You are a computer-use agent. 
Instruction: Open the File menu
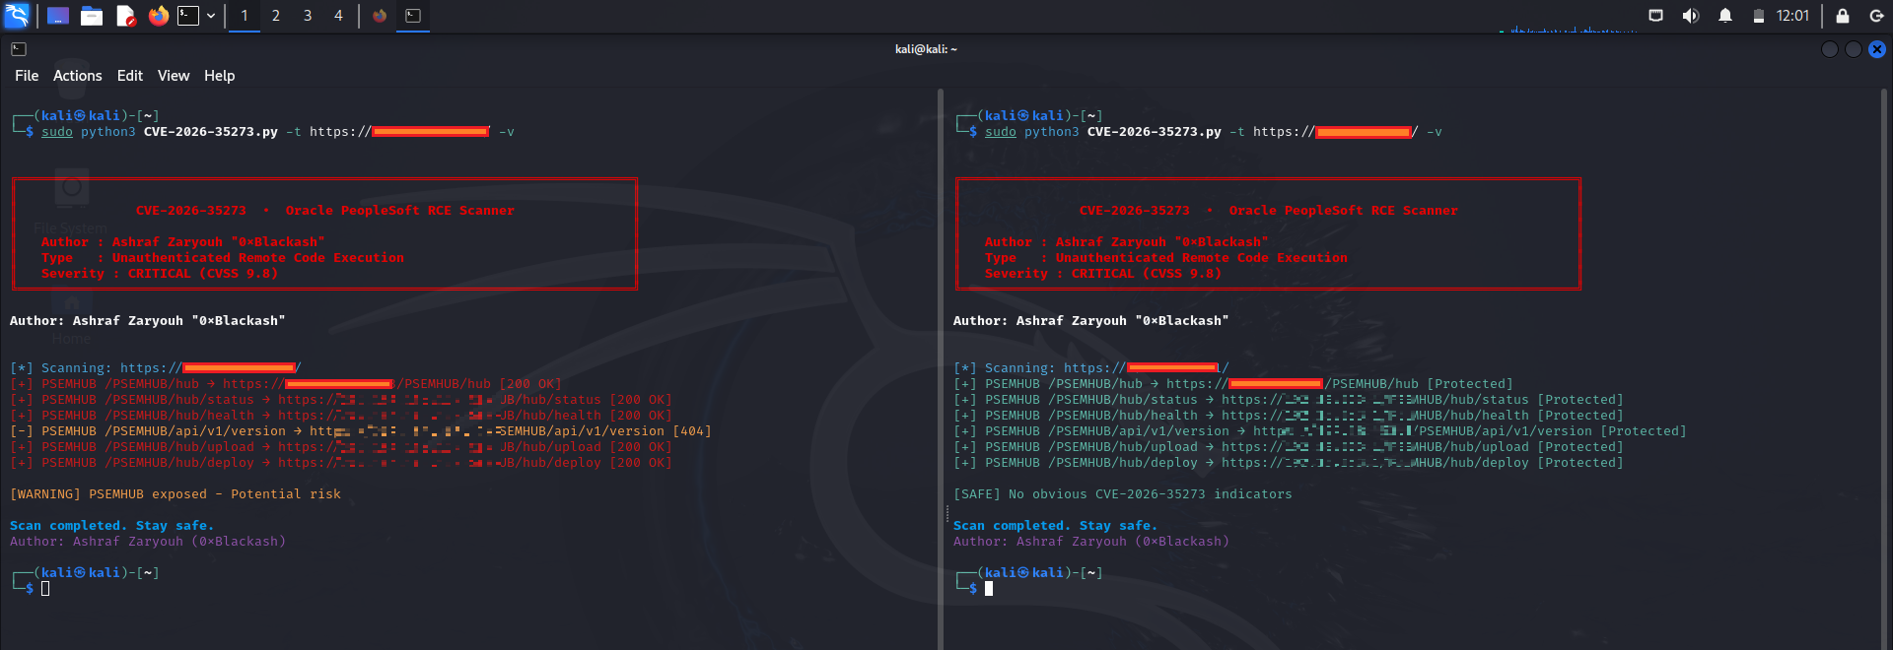[x=27, y=76]
